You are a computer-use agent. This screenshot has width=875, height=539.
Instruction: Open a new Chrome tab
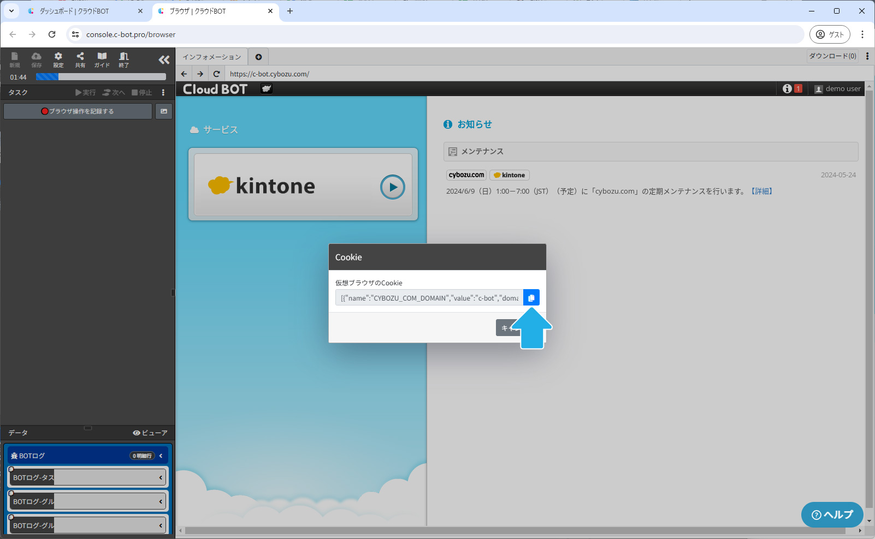click(x=290, y=11)
